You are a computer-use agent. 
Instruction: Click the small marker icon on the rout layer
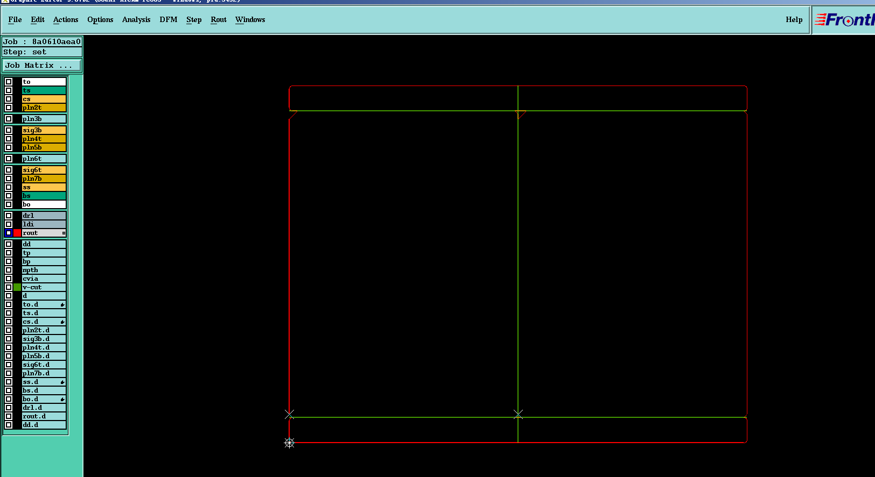pyautogui.click(x=64, y=233)
